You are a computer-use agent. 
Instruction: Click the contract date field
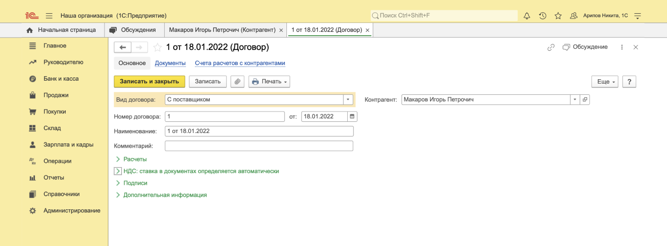click(325, 116)
